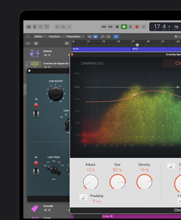Open the Fonctions menu
This screenshot has height=220, width=181.
(56, 37)
